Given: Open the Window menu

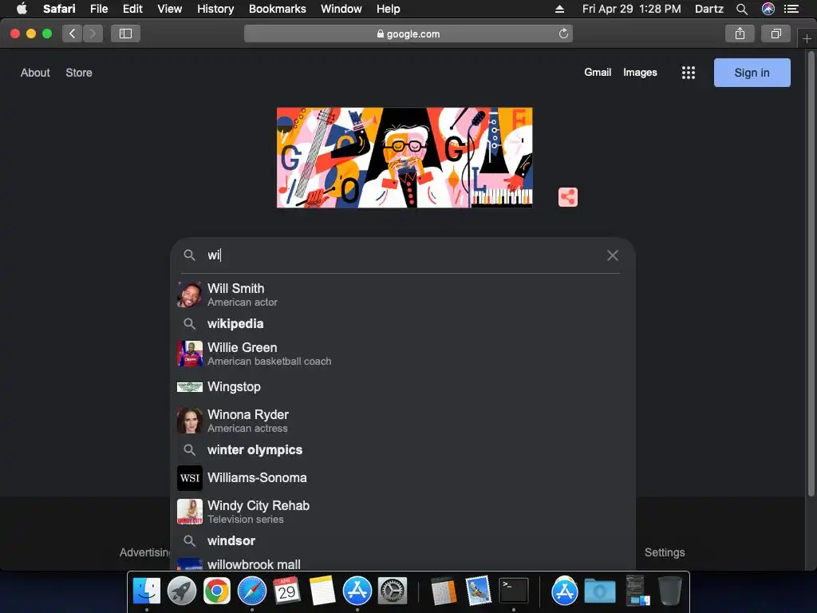Looking at the screenshot, I should [341, 9].
